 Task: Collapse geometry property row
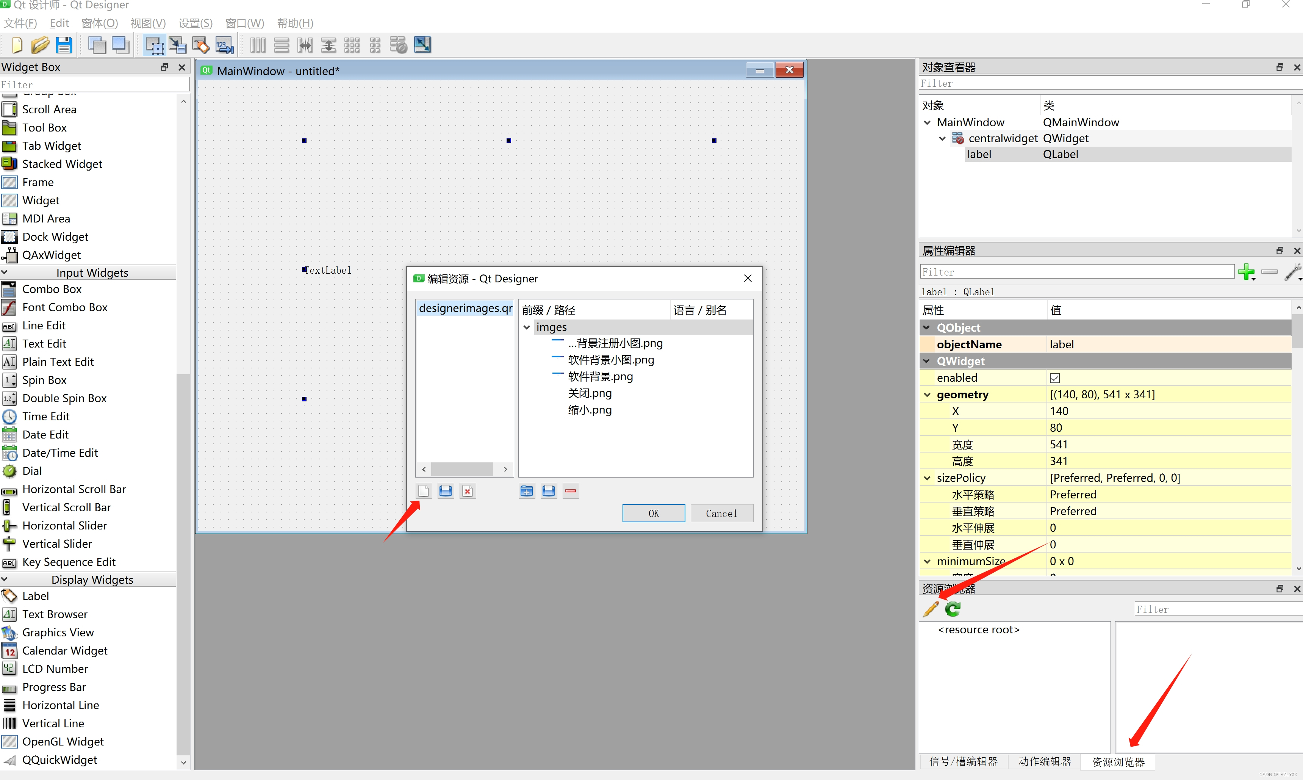click(928, 395)
